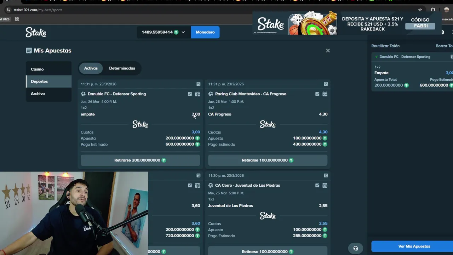Open scoreboard icon for Danubio FC match
The width and height of the screenshot is (453, 255).
coord(197,94)
